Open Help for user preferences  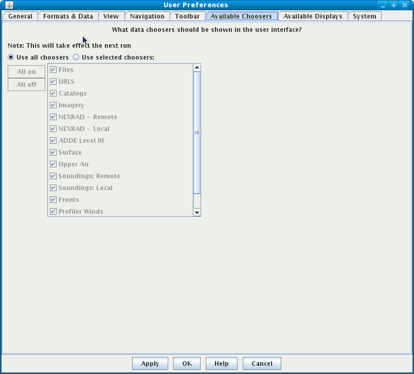(221, 364)
